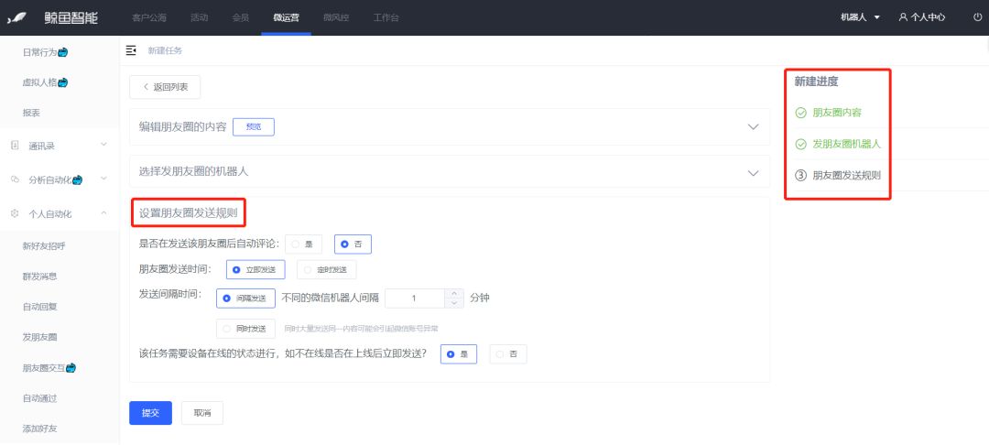Image resolution: width=989 pixels, height=445 pixels.
Task: Open 自动回复 in sidebar
Action: coord(39,307)
